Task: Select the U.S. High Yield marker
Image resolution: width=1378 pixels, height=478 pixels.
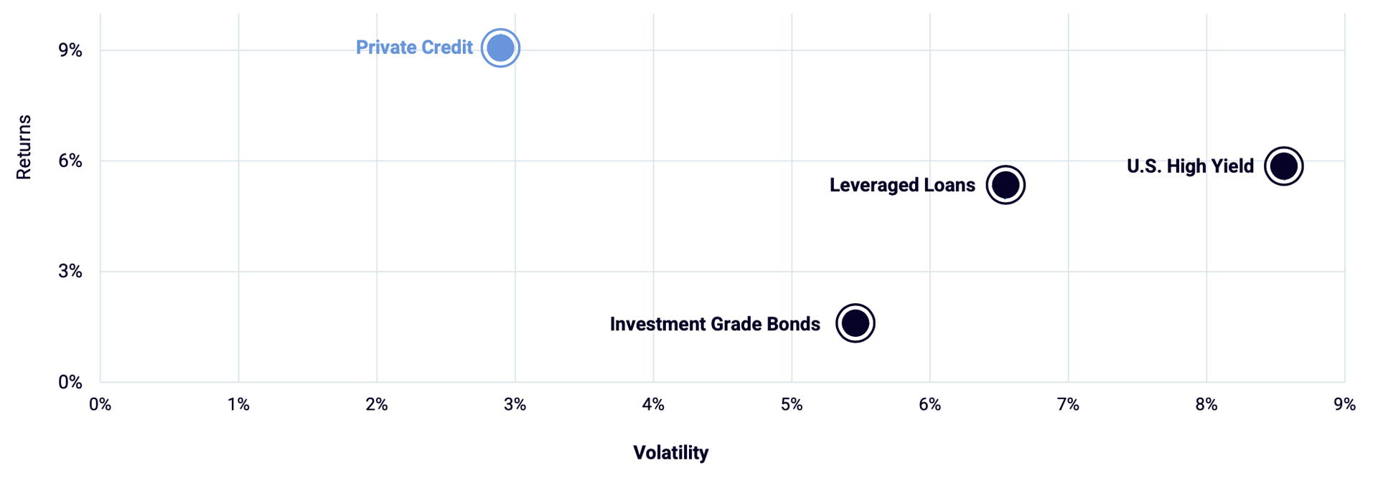Action: (1283, 166)
